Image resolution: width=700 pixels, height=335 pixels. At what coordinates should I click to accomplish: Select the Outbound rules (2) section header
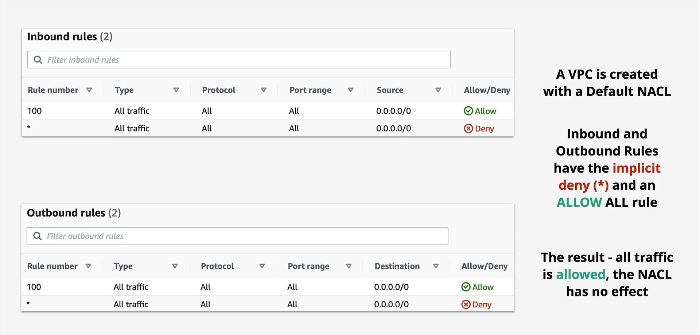click(74, 213)
